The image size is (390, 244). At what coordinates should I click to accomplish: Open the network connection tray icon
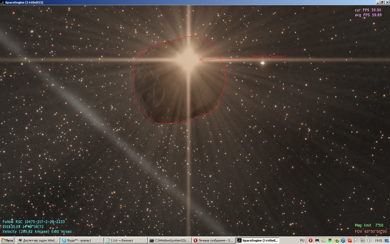[363, 240]
